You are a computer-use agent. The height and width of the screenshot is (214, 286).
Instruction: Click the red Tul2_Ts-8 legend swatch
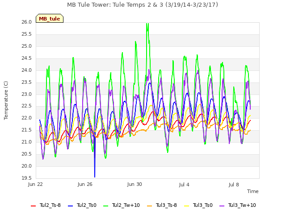34,206
